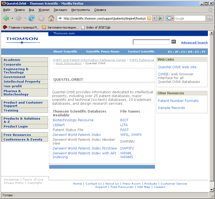
Task: Expand the address bar URL history dropdown
Action: 154,18
